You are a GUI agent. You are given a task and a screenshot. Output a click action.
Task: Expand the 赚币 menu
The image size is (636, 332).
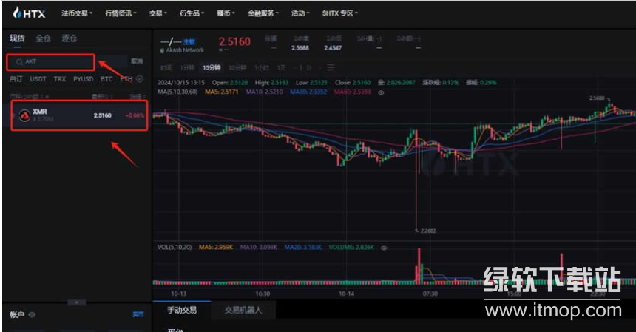point(226,13)
